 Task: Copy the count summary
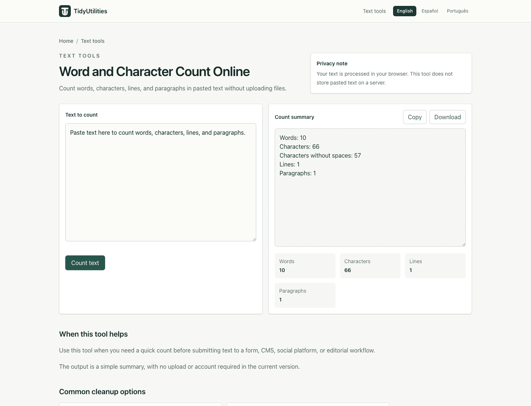415,117
